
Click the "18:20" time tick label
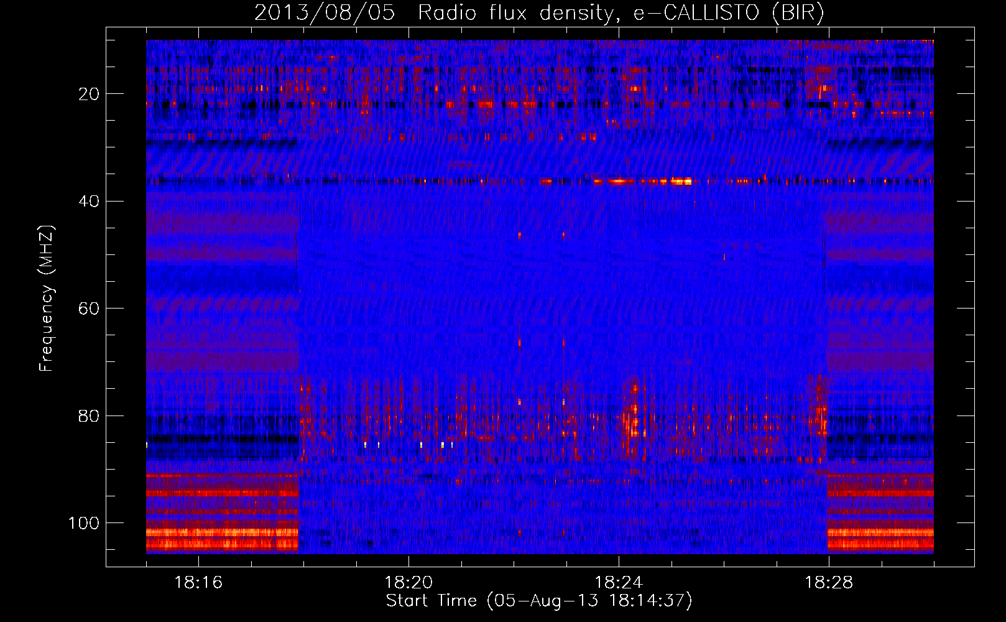tap(408, 583)
